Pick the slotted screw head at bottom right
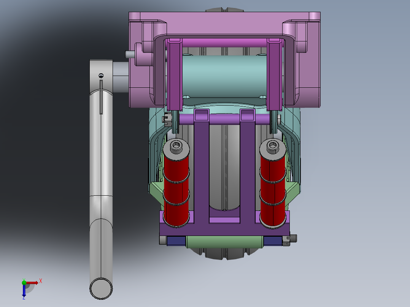410x307 pixels. pos(286,241)
